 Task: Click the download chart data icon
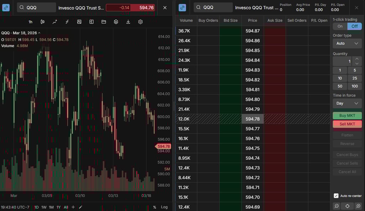click(x=128, y=22)
